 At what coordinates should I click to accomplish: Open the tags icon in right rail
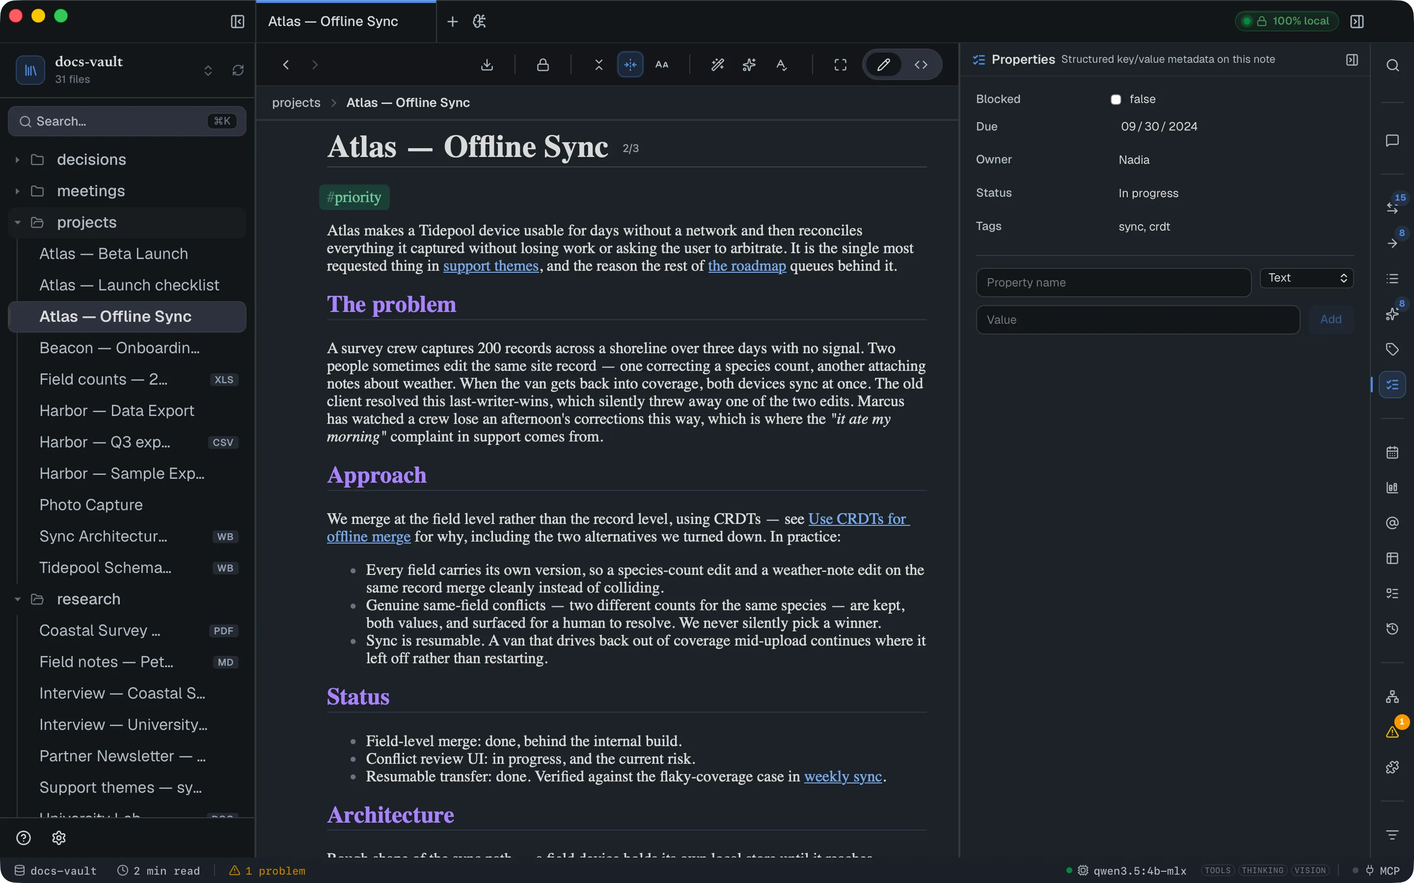click(x=1392, y=349)
